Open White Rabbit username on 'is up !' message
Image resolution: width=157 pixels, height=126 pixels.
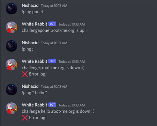(34, 24)
